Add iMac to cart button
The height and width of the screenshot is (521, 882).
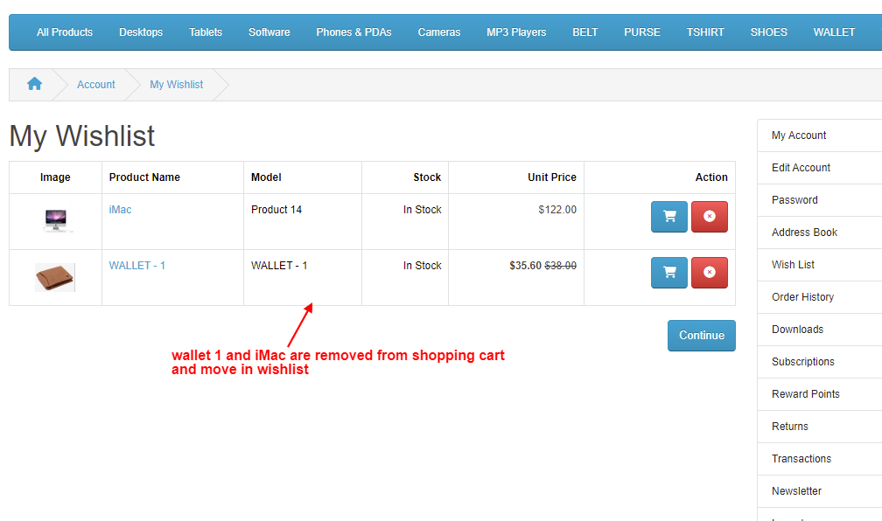click(x=668, y=217)
